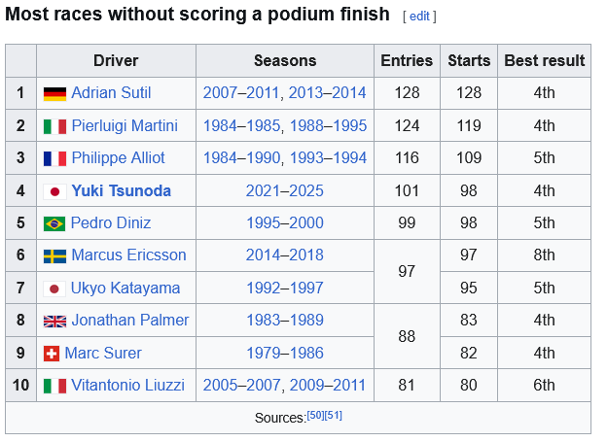
Task: Click the Italian flag beside Vitantonio Liuzzi
Action: tap(54, 386)
